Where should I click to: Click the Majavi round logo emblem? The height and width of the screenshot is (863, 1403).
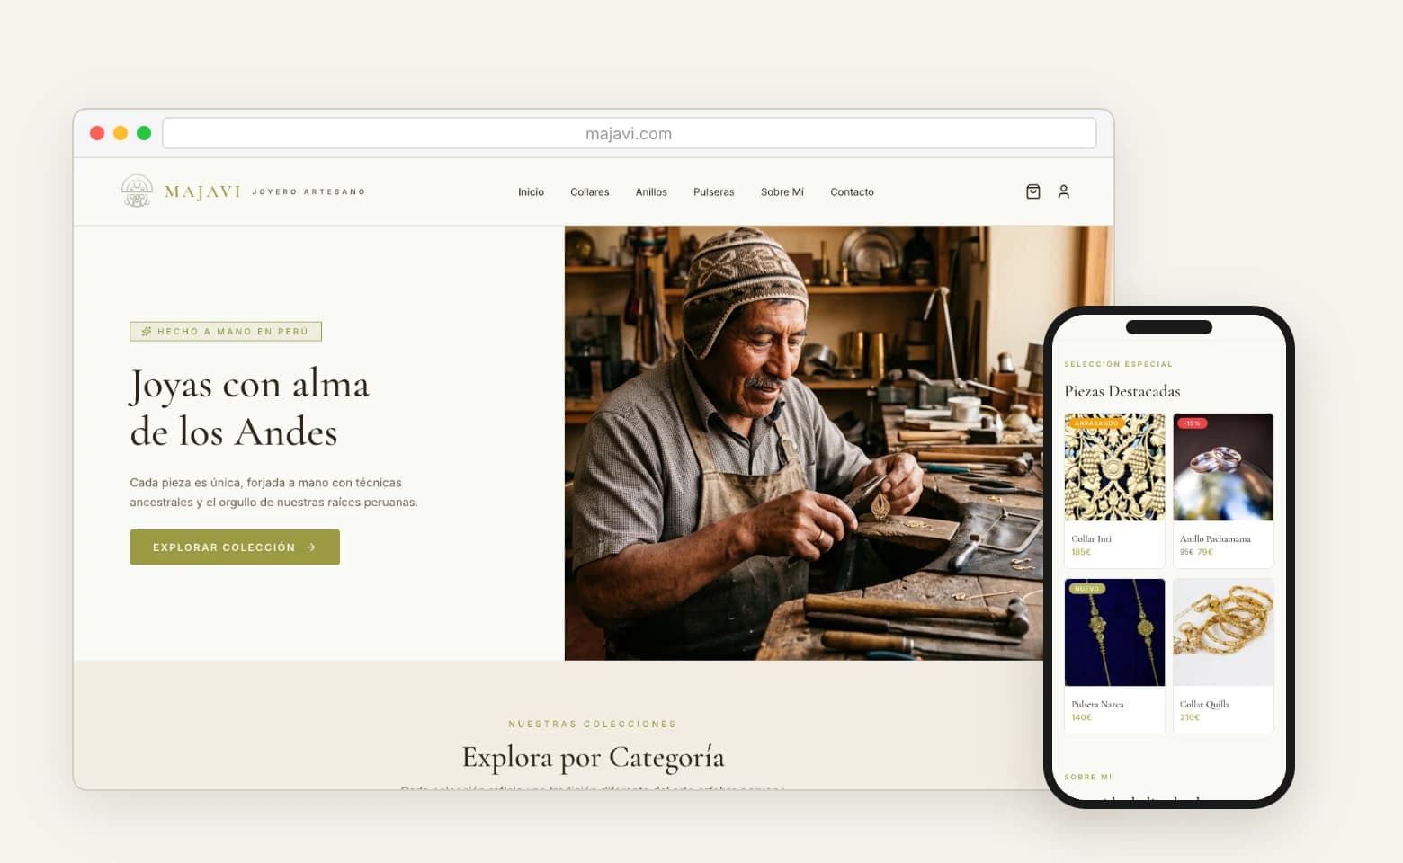[x=137, y=191]
